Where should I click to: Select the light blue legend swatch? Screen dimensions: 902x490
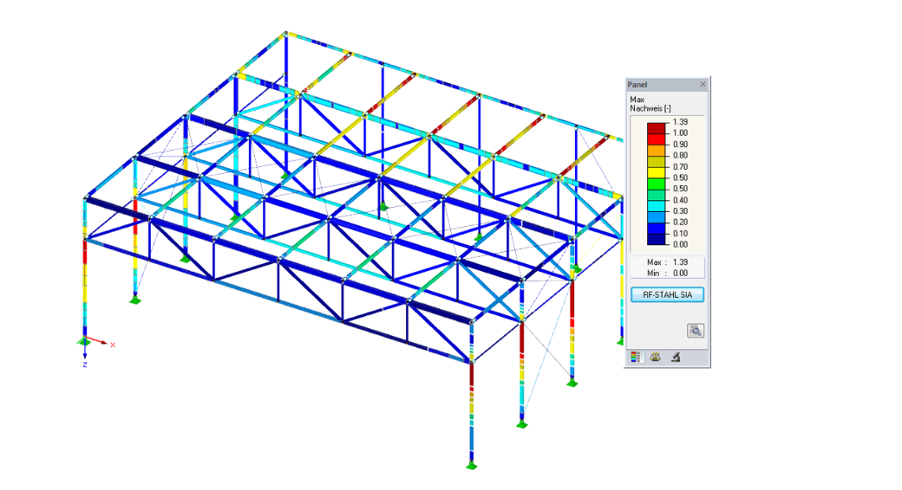(656, 217)
